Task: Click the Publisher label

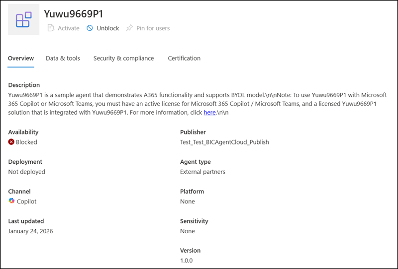Action: point(193,132)
